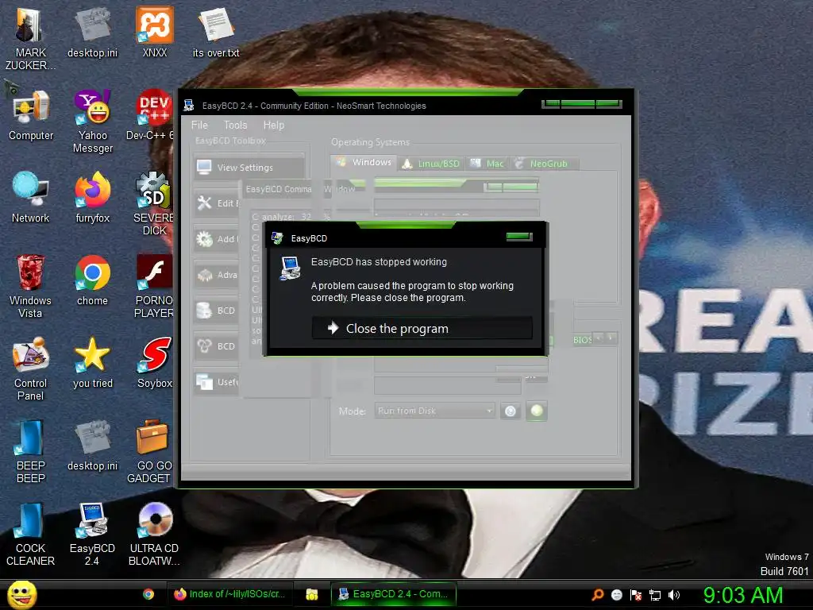813x610 pixels.
Task: Click the Usefu... toolbox button
Action: click(217, 382)
